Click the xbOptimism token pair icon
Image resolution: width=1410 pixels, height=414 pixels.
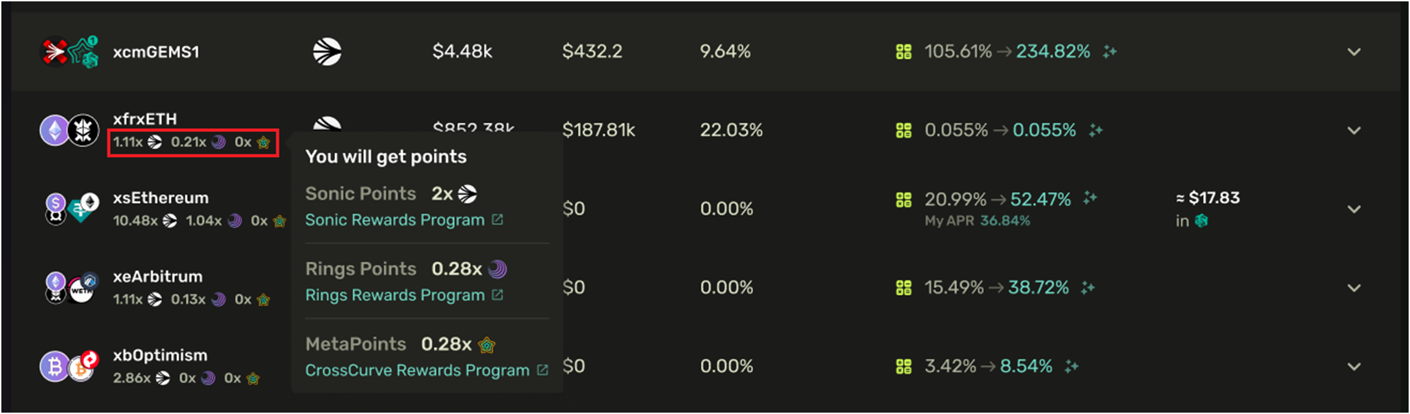tap(69, 366)
